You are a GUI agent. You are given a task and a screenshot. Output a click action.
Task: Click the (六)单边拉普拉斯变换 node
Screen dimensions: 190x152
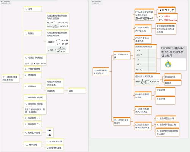[143, 96]
